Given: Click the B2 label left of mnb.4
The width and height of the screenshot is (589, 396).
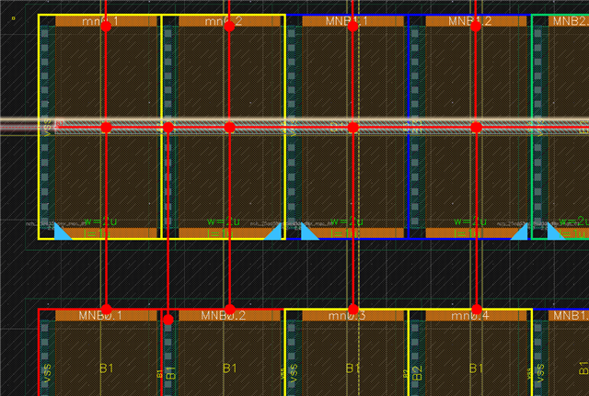Looking at the screenshot, I should (415, 373).
